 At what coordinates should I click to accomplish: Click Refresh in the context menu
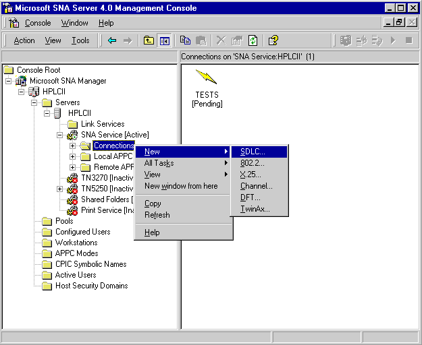click(157, 215)
